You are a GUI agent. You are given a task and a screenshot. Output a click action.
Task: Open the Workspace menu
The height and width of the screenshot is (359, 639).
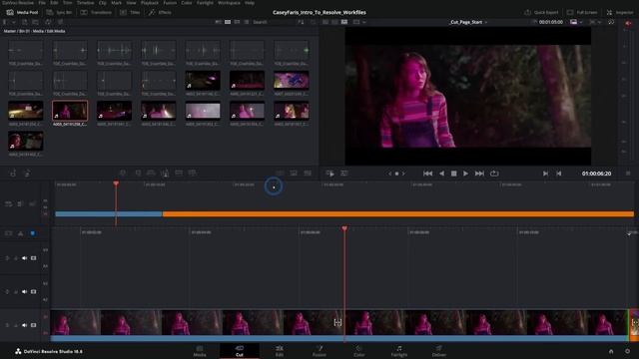229,3
